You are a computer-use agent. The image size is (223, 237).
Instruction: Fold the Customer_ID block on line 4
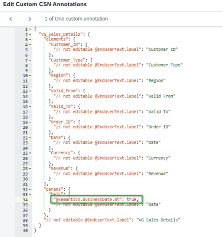coord(30,44)
